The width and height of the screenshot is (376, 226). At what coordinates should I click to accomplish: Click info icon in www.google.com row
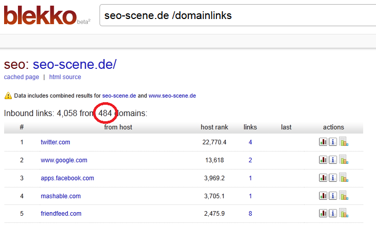(x=333, y=160)
